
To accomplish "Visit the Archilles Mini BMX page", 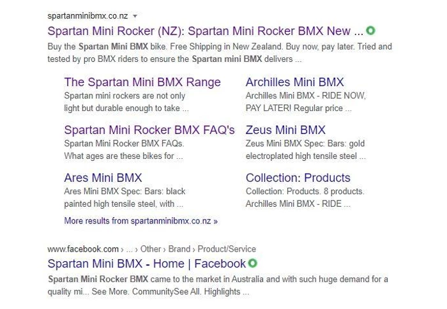I will [x=295, y=82].
